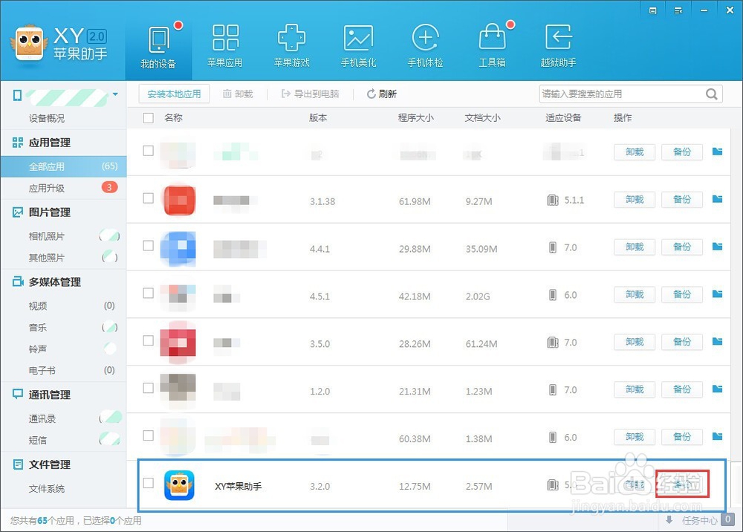Screen dimensions: 743x532
Task: Click the 文件管理 file icon
Action: tap(18, 464)
